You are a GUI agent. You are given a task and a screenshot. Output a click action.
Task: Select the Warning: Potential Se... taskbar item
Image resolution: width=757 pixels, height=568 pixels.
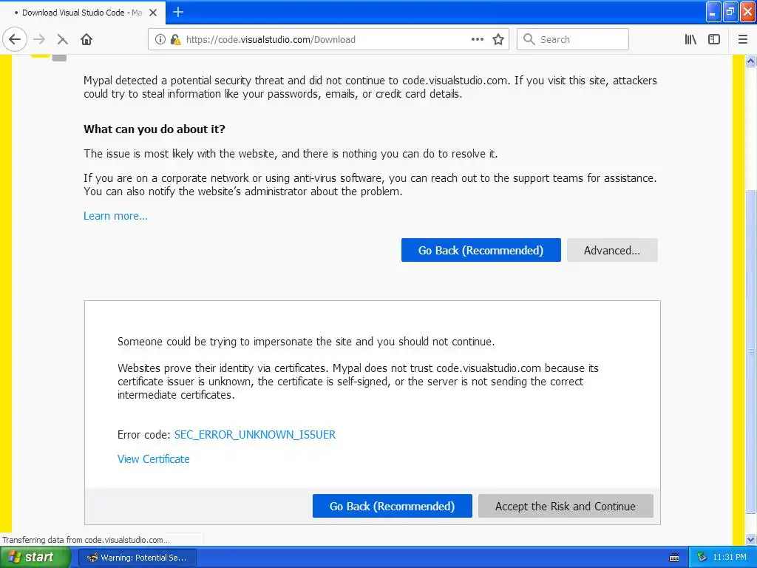[137, 558]
